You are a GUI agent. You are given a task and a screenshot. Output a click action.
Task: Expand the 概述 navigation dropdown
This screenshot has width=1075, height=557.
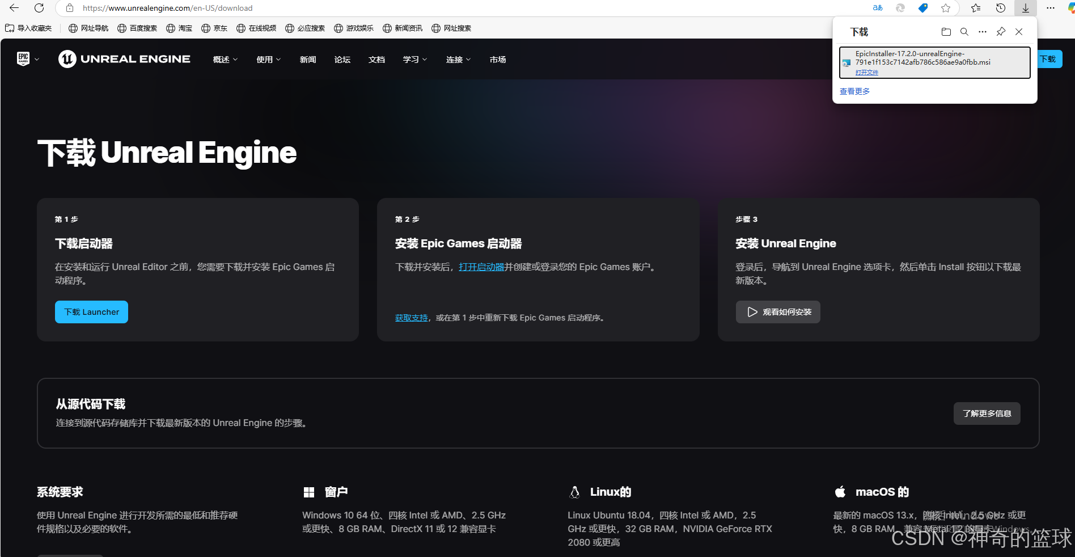(225, 60)
